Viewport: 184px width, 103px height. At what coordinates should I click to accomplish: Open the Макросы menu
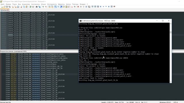click(x=61, y=4)
